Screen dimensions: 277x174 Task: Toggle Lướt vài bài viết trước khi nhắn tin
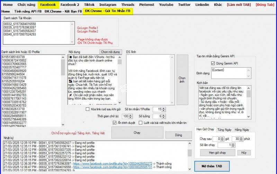coord(141,123)
